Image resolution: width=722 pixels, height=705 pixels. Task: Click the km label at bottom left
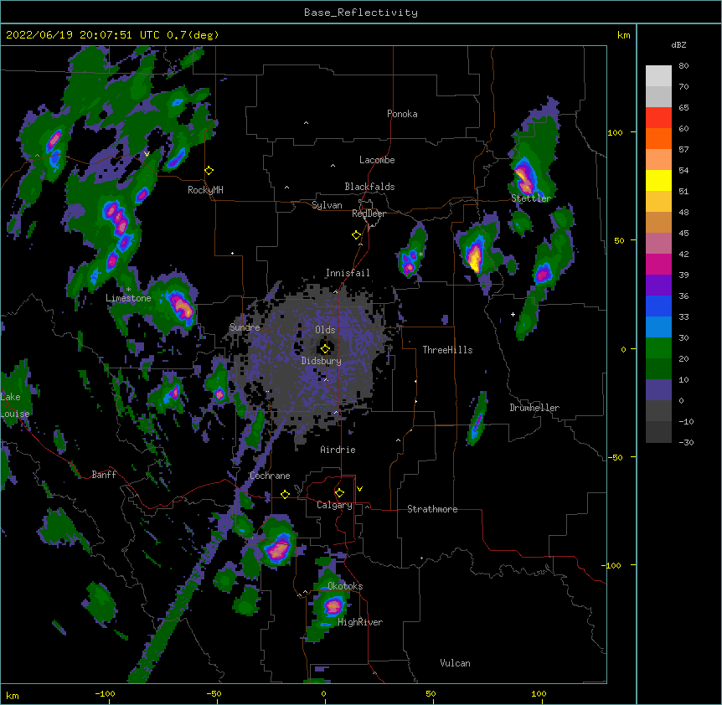point(13,695)
